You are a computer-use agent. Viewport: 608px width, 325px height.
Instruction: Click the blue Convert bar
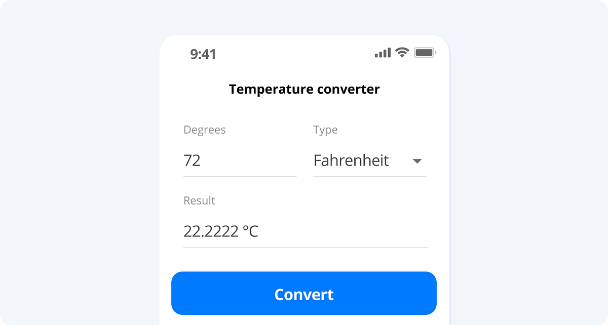tap(304, 293)
